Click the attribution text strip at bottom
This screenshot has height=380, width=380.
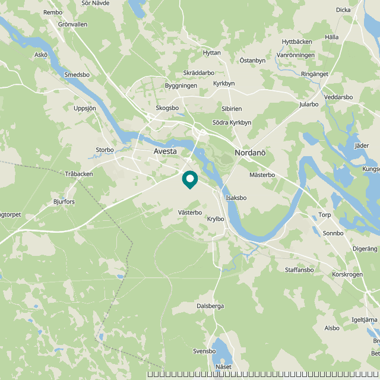click(264, 375)
